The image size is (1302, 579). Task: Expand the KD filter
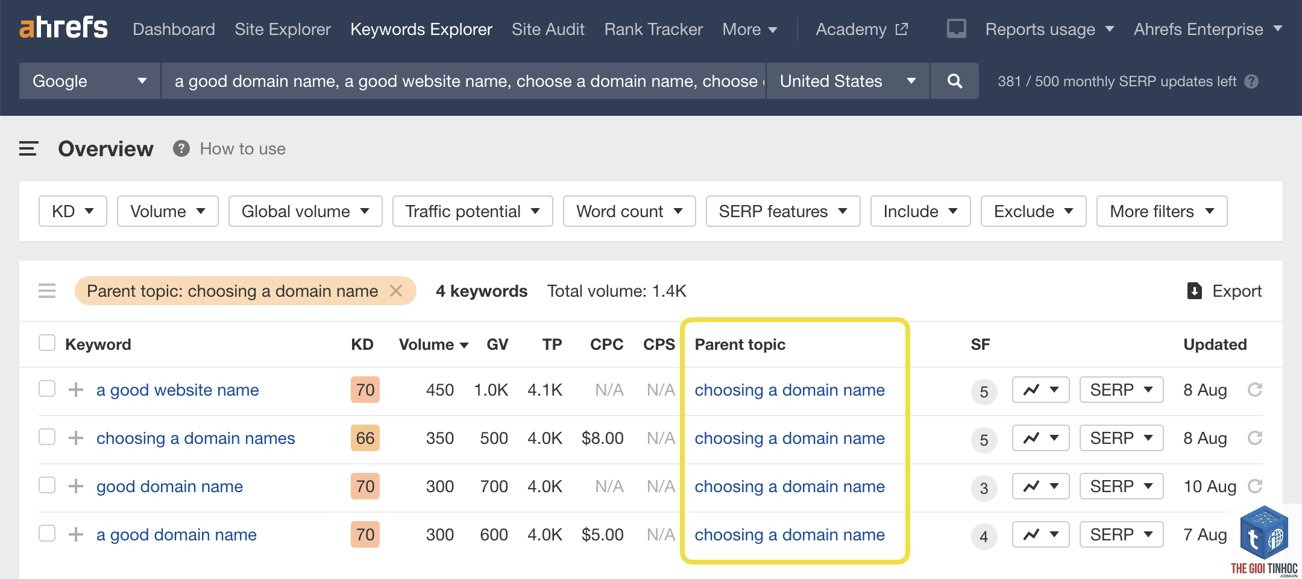[73, 211]
